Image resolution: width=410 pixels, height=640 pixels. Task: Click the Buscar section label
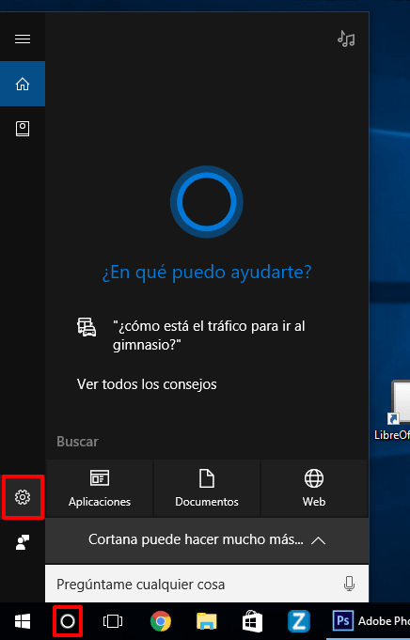[x=78, y=442]
